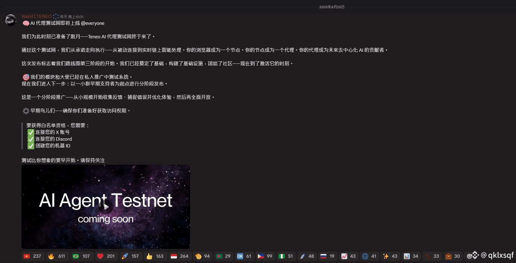The height and width of the screenshot is (263, 516).
Task: Add the Bangladesh flag reaction with 29
Action: click(224, 256)
